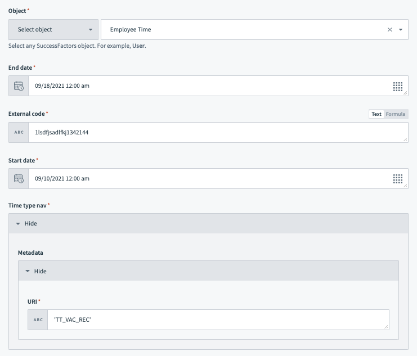
Task: Click the ABC icon beside URI field
Action: click(x=38, y=319)
